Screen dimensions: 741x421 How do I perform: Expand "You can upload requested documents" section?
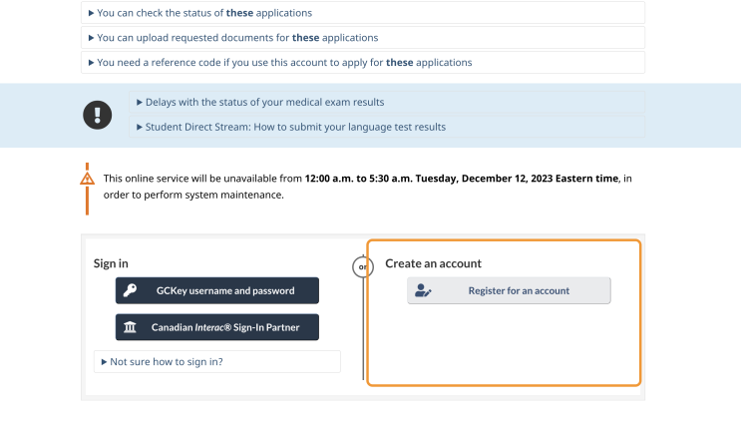(363, 37)
